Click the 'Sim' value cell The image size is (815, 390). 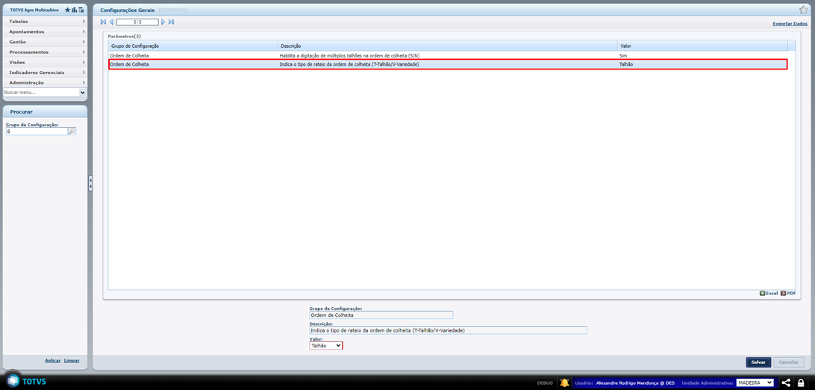click(622, 55)
